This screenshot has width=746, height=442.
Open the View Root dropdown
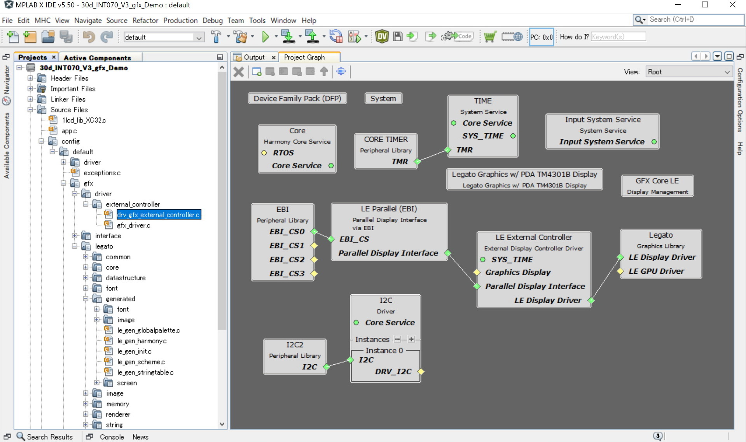[688, 72]
